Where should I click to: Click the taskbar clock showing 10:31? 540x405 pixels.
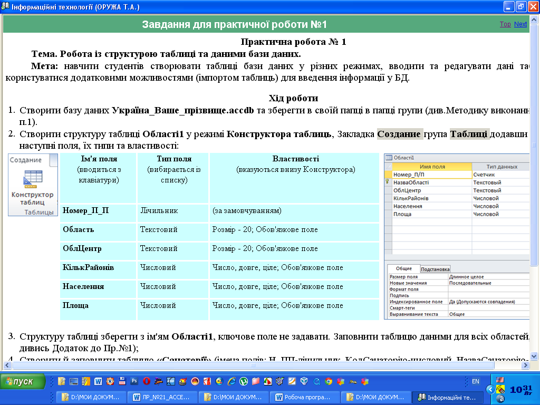coord(521,390)
